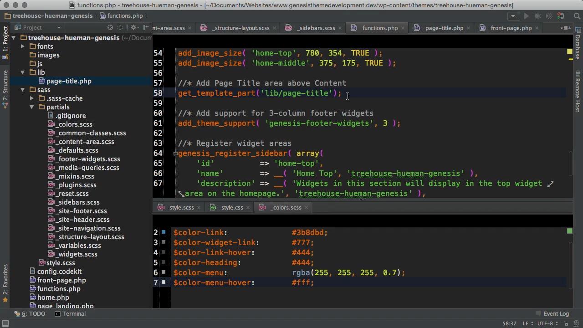Click the $color-widget-link gutter swatch
The width and height of the screenshot is (583, 328).
[x=164, y=242]
